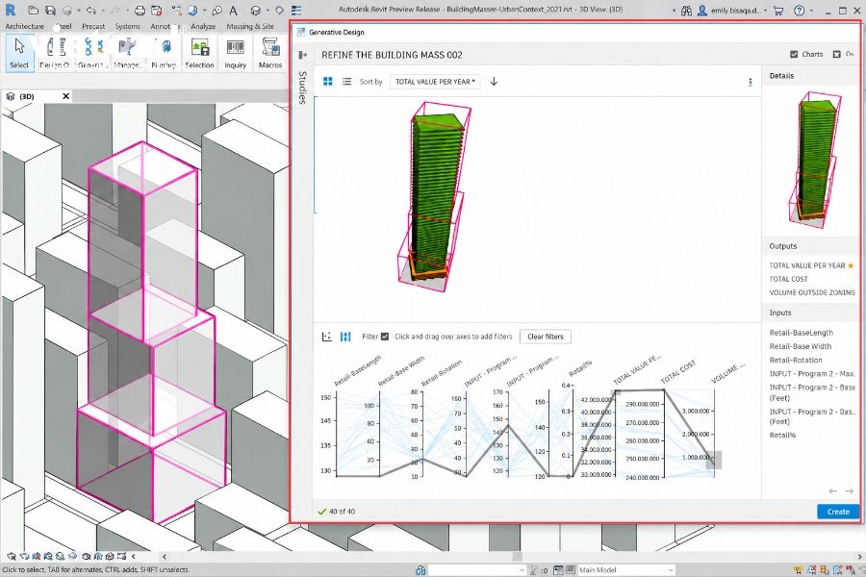Go to next outcome arrow in Details

click(850, 490)
